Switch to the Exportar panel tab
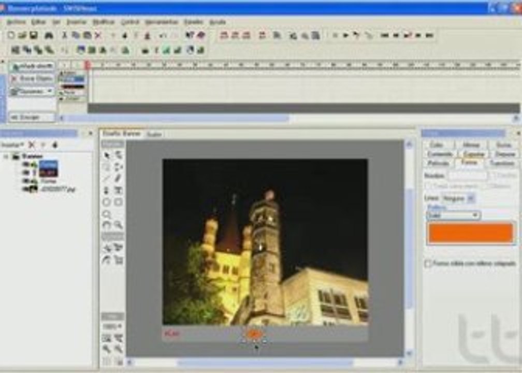 pyautogui.click(x=474, y=154)
